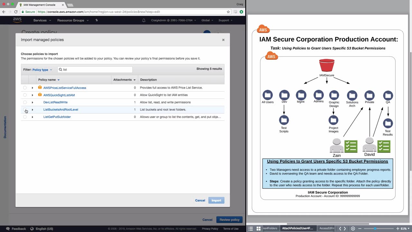Expand the ListGetPutSubfolder row details

pos(32,117)
